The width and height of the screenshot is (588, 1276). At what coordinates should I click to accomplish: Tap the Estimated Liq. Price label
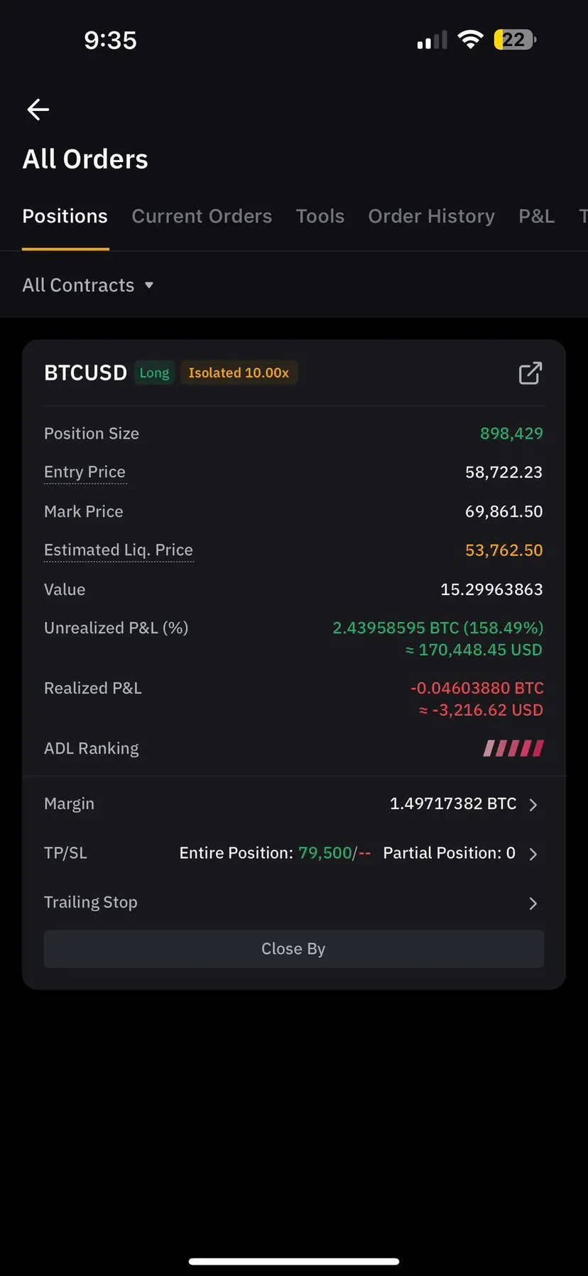(119, 550)
